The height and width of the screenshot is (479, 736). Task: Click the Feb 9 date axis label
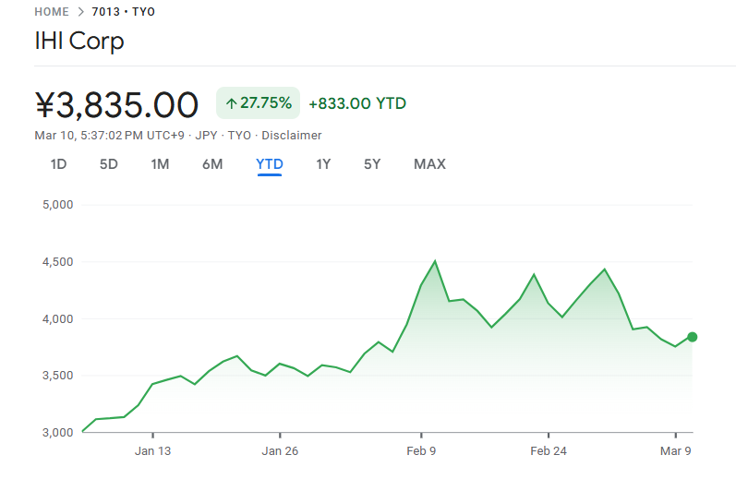tap(421, 451)
